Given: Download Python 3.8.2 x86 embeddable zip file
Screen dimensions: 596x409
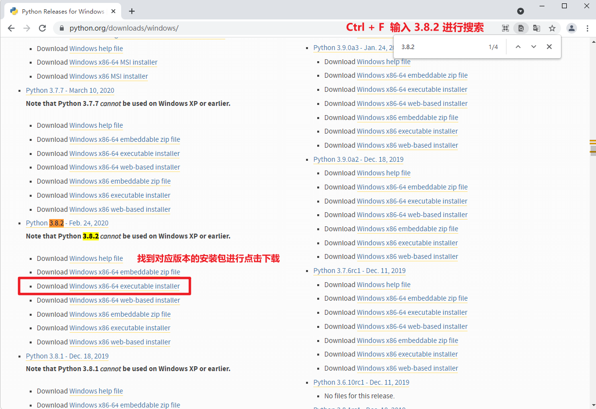Looking at the screenshot, I should 120,314.
